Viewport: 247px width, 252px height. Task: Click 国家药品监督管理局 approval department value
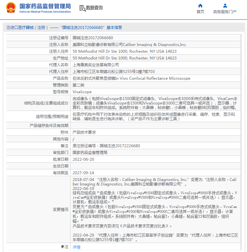click(90, 152)
